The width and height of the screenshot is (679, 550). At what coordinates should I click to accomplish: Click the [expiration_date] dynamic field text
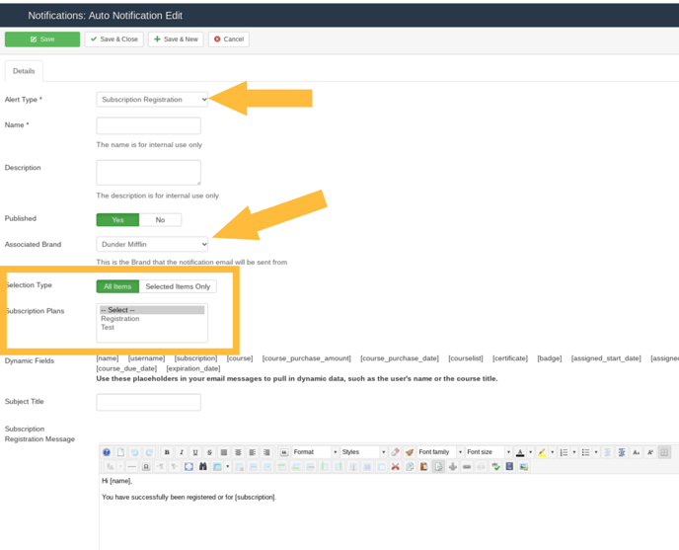coord(193,368)
